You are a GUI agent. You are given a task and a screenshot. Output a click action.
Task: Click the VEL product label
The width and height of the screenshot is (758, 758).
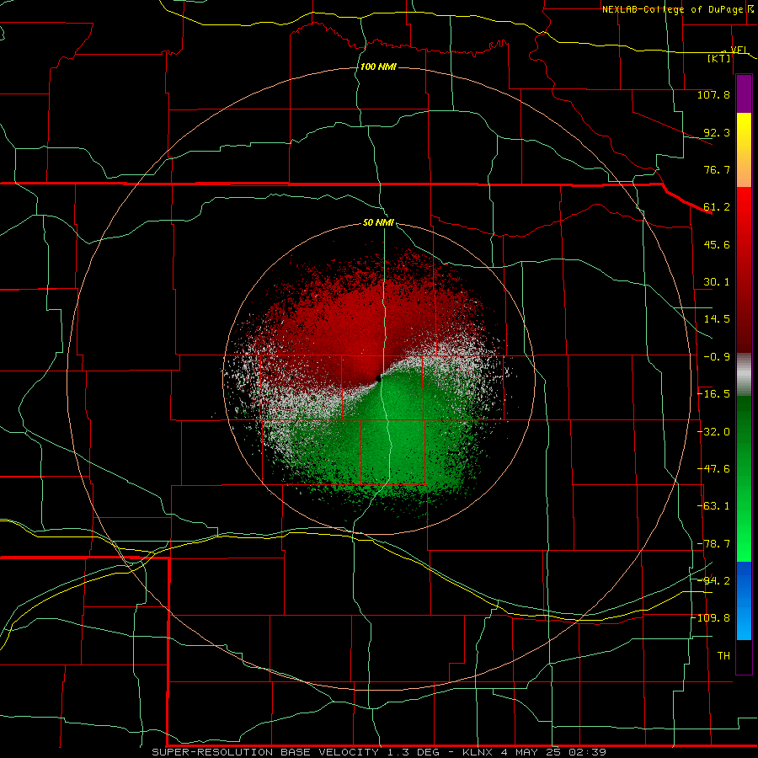coord(738,50)
